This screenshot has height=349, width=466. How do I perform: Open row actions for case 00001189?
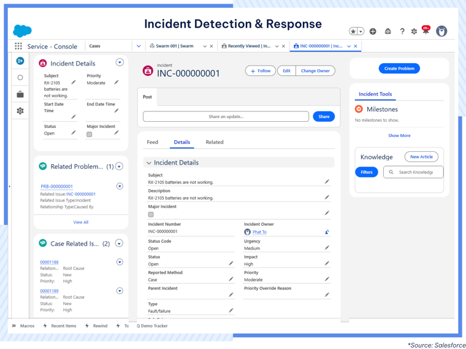(x=120, y=291)
